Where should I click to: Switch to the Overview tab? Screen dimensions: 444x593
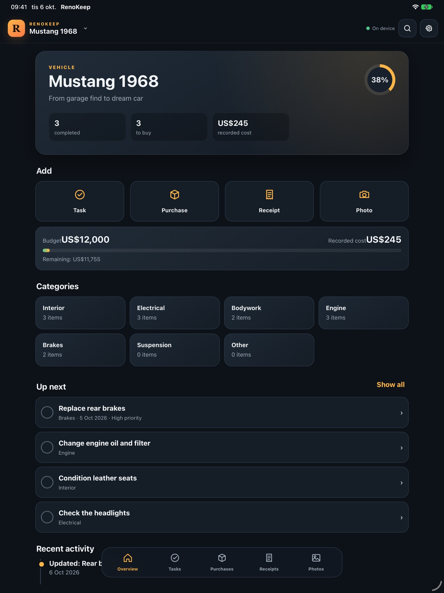click(x=128, y=562)
